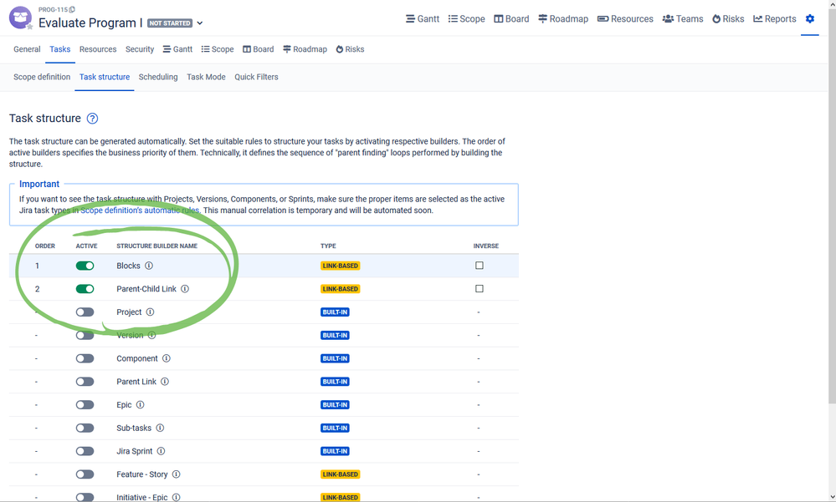836x502 pixels.
Task: Click the LINK-BASED badge in Blocks row
Action: point(340,266)
